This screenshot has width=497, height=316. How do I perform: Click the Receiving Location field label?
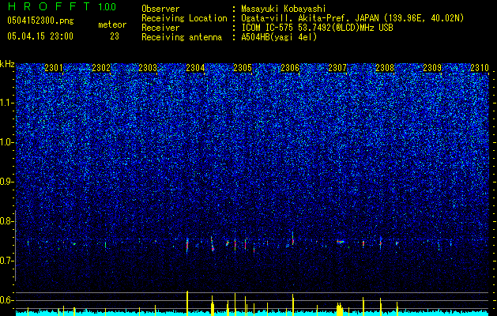[184, 18]
